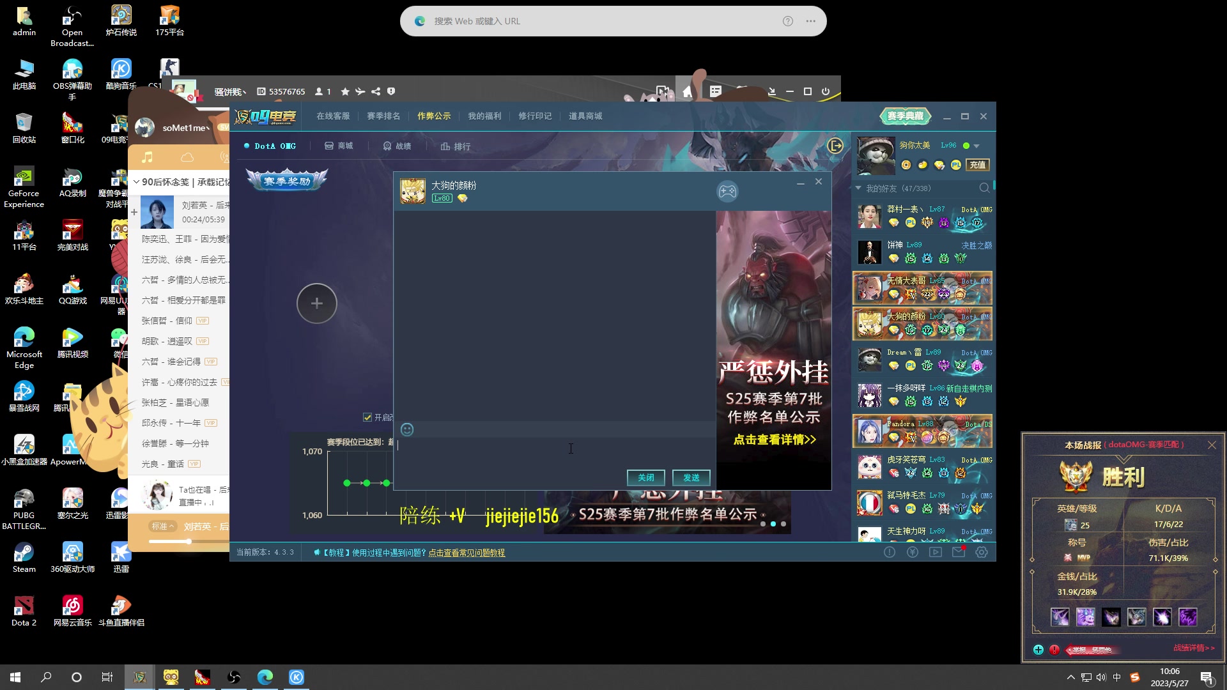Collapse the 我的好友 friends group
Image resolution: width=1227 pixels, height=690 pixels.
click(858, 188)
